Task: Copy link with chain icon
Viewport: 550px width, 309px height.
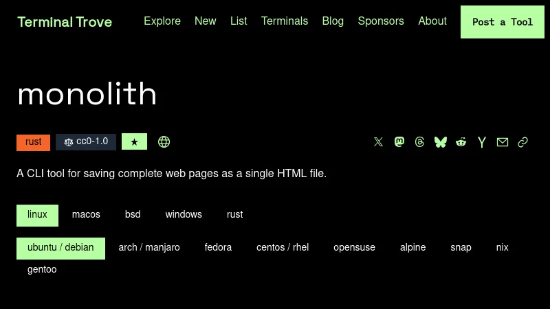Action: (x=523, y=142)
